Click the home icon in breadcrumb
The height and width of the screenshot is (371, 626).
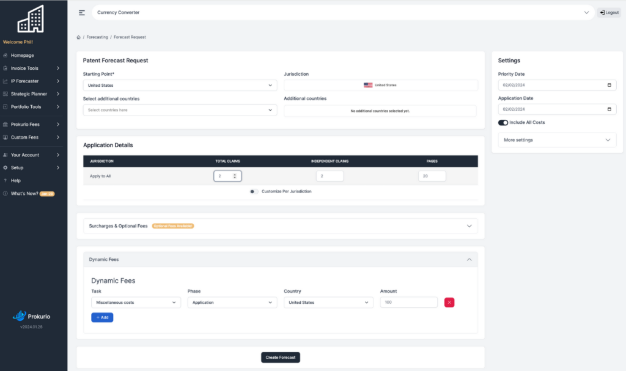(79, 37)
